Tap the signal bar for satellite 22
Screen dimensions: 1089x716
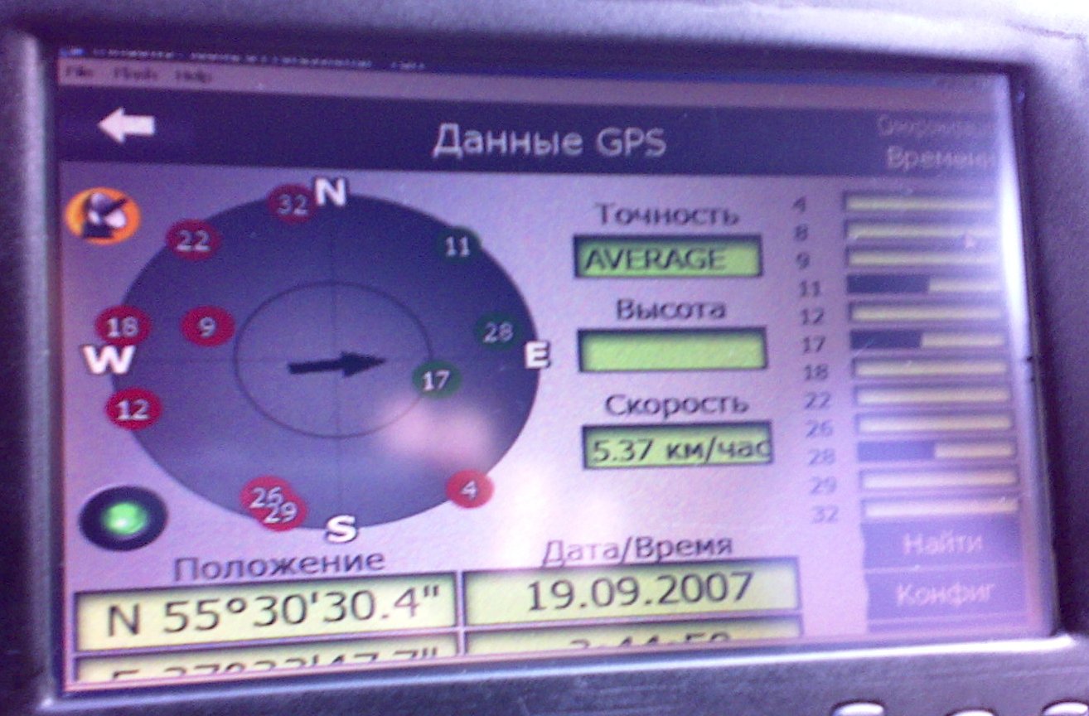[x=932, y=396]
